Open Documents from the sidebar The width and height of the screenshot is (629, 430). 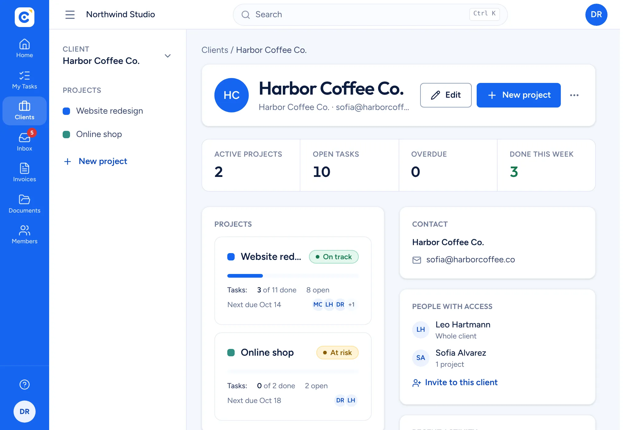point(25,204)
